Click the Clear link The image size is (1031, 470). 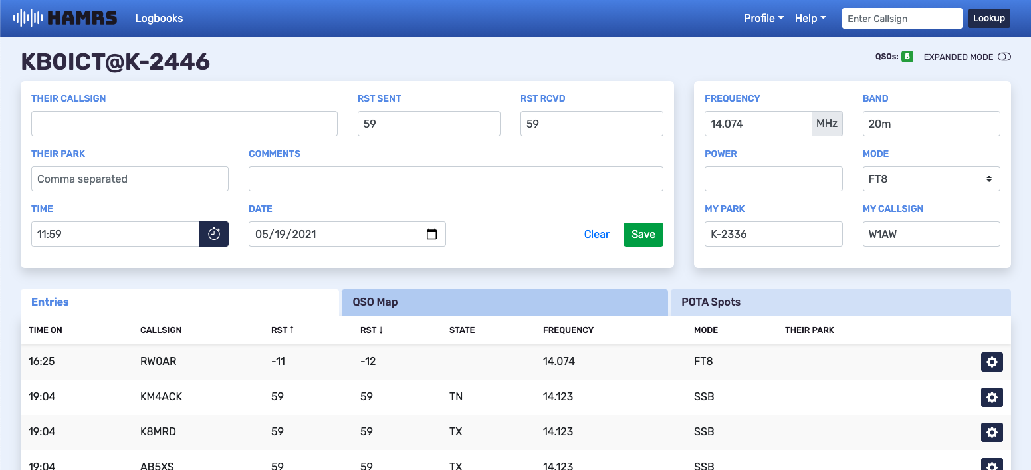pos(596,234)
